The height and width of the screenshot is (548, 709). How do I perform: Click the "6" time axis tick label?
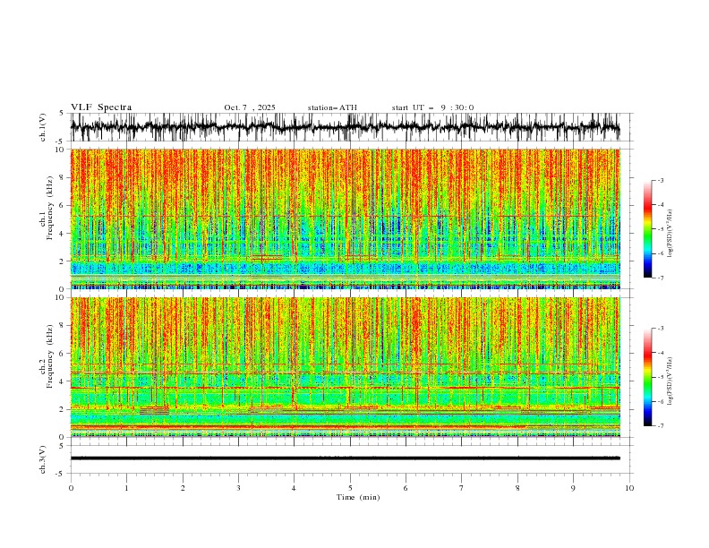(406, 488)
